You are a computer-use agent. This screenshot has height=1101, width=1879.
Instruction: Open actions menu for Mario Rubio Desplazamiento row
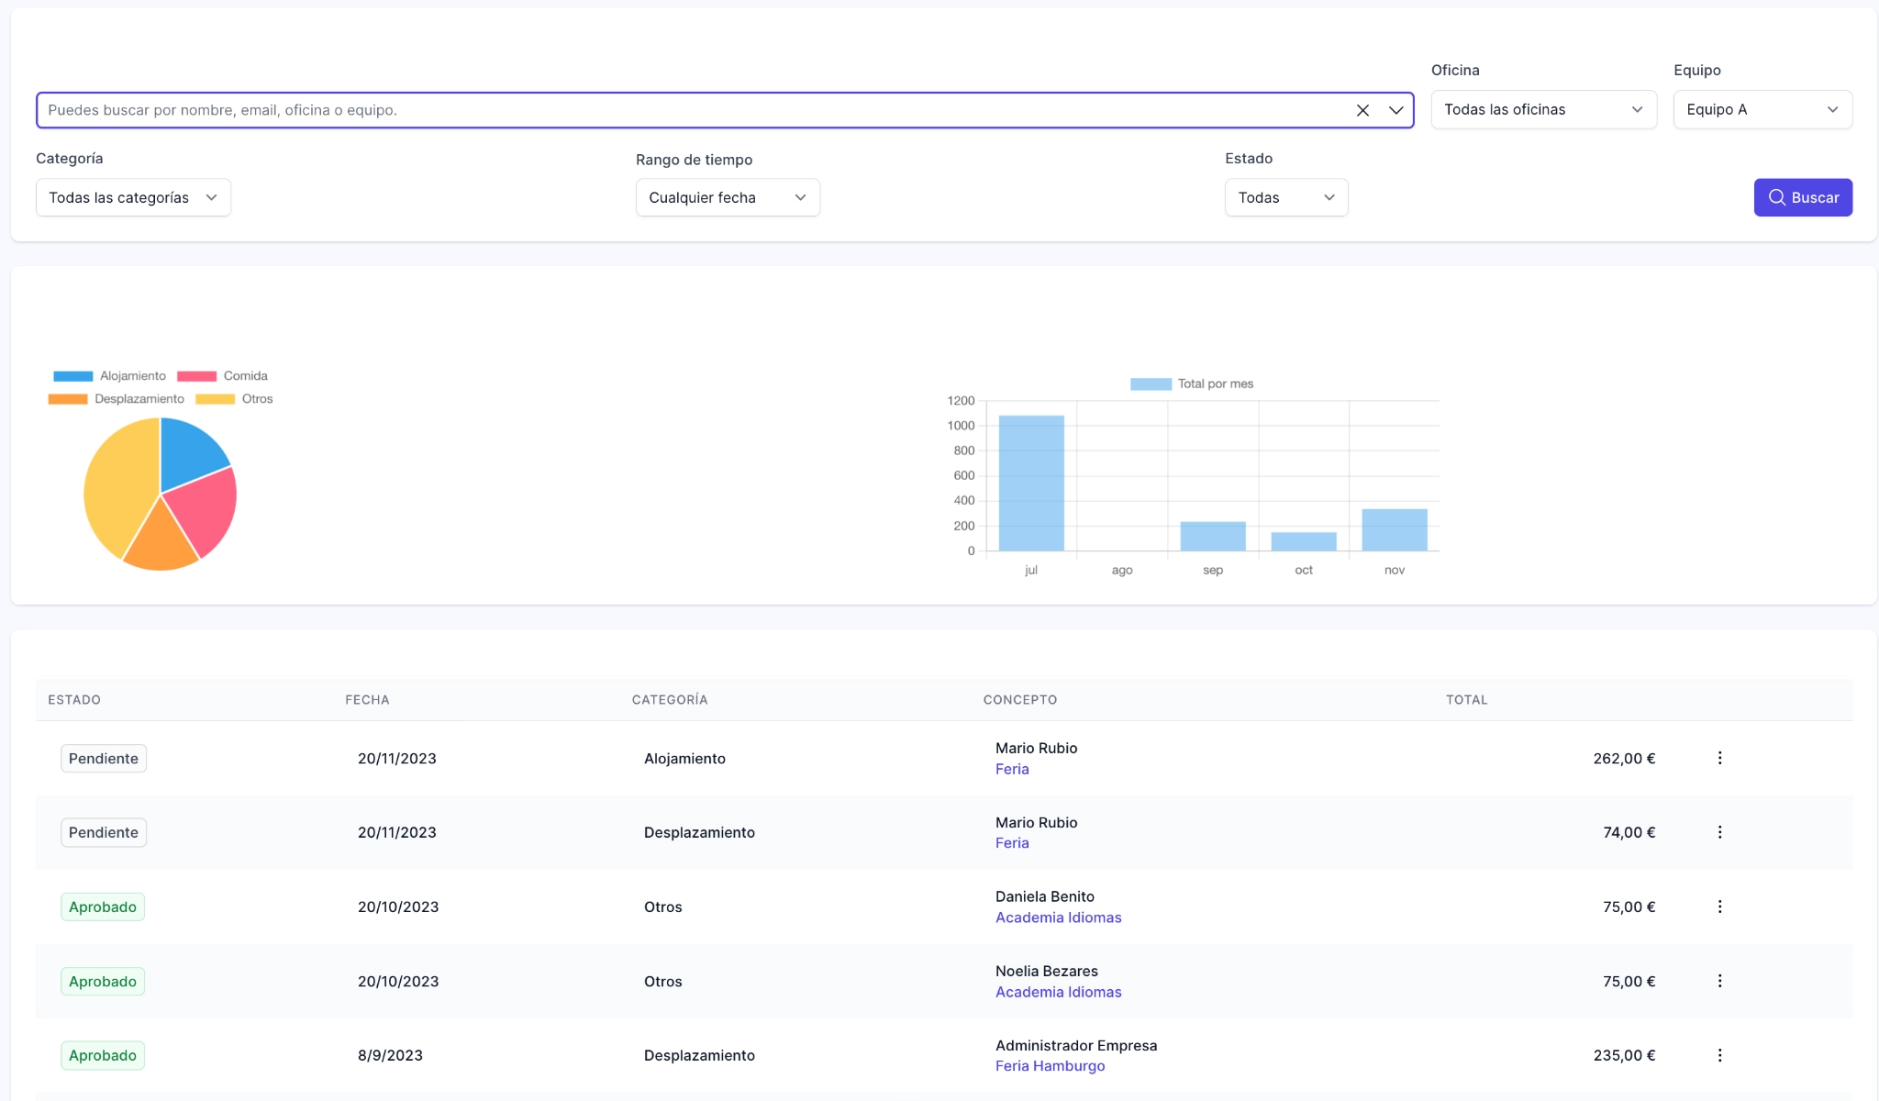point(1720,832)
